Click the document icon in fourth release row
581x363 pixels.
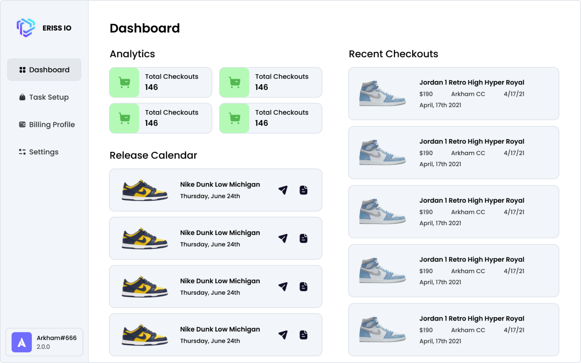(303, 335)
